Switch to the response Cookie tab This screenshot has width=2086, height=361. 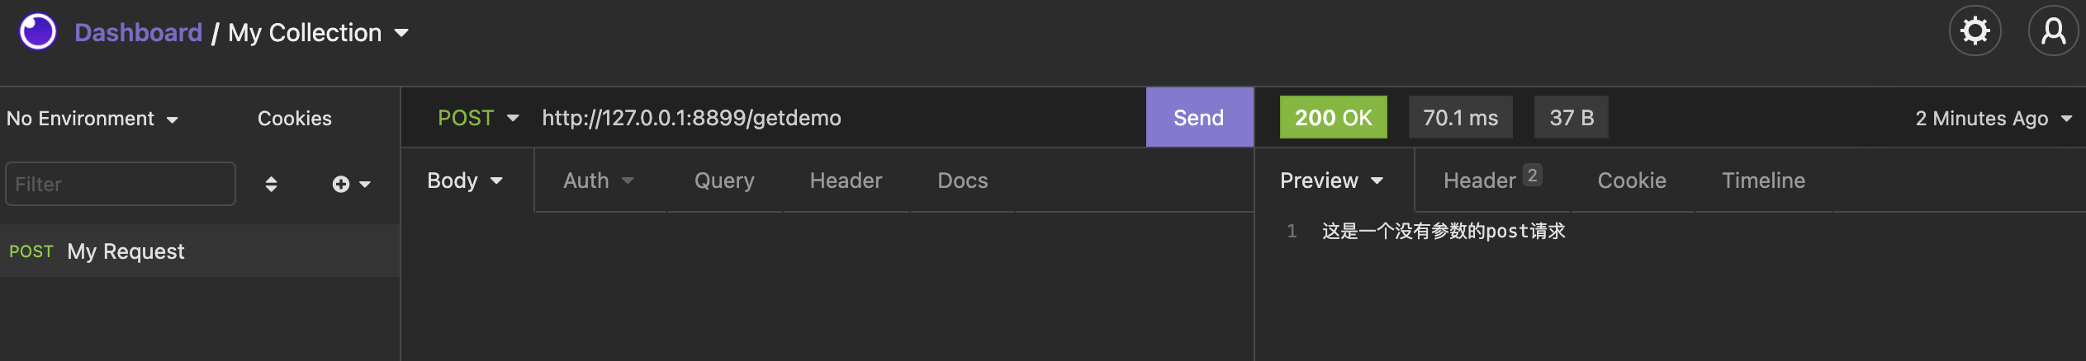tap(1631, 180)
